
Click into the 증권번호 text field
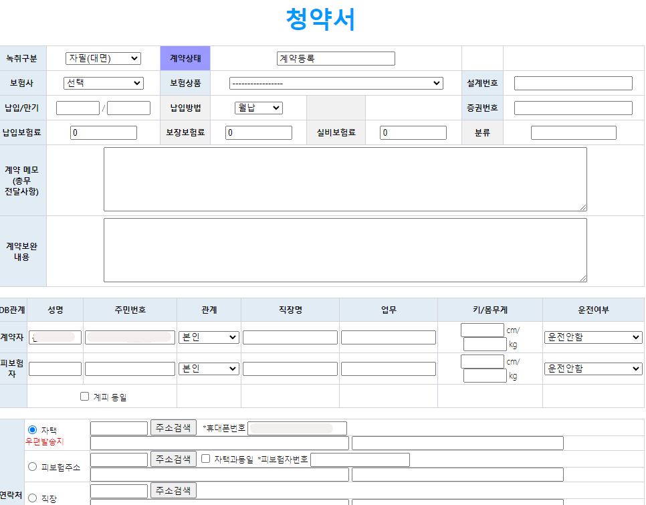click(x=573, y=108)
